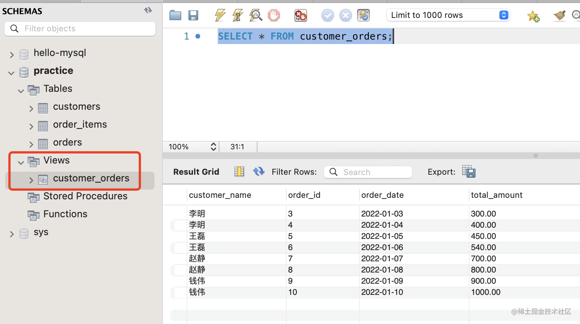
Task: Commit the transaction with the checkmark icon
Action: 327,15
